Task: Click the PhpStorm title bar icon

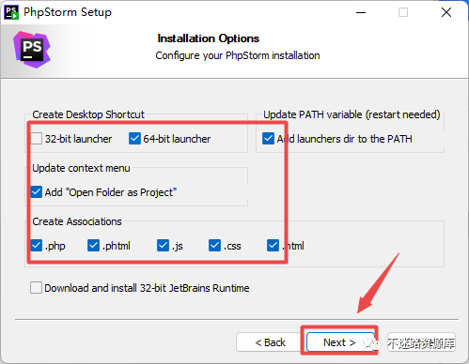Action: [x=11, y=12]
